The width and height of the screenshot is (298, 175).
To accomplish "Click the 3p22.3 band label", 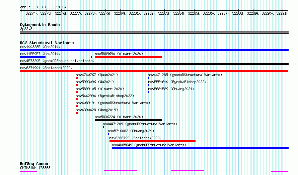I will [26, 29].
